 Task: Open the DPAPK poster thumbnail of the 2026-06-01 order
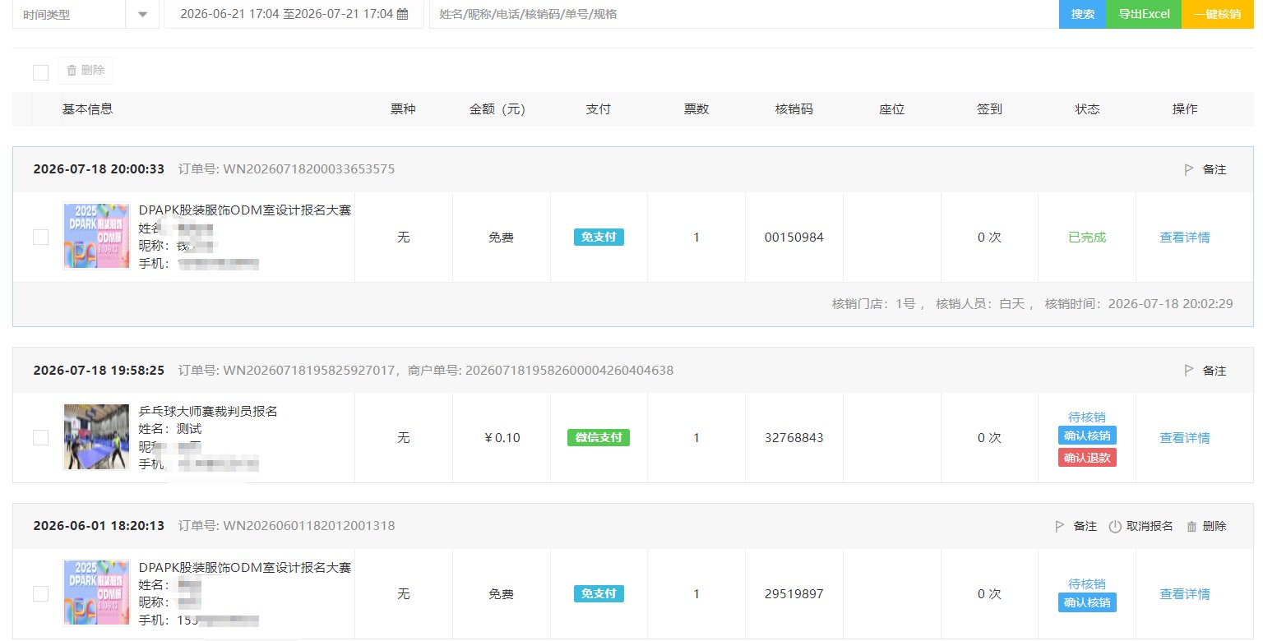coord(96,593)
